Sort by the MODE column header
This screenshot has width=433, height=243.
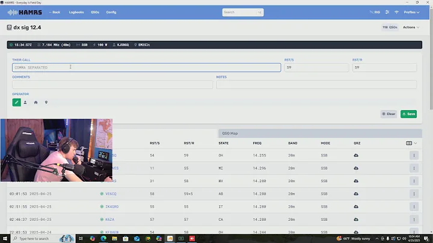(325, 143)
